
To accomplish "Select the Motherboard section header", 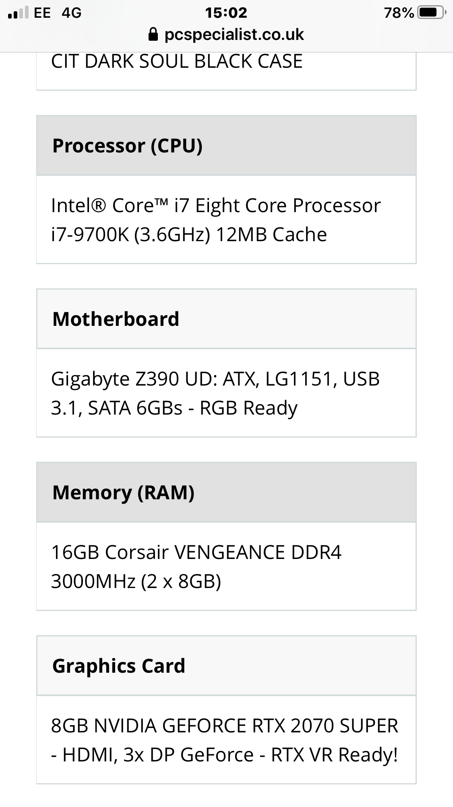I will (226, 319).
